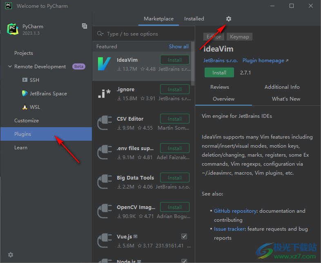321x263 pixels.
Task: Click the .env files support plugin icon
Action: pos(105,152)
